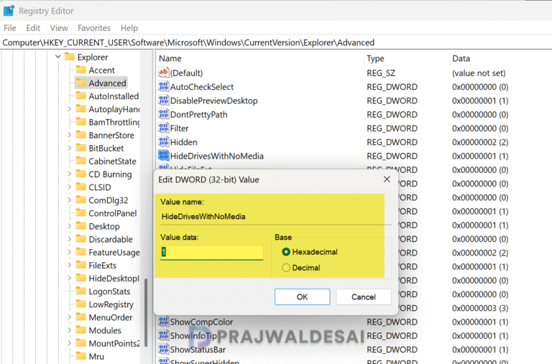This screenshot has width=552, height=364.
Task: Click the DontPrettyPath DWORD icon
Action: 163,114
